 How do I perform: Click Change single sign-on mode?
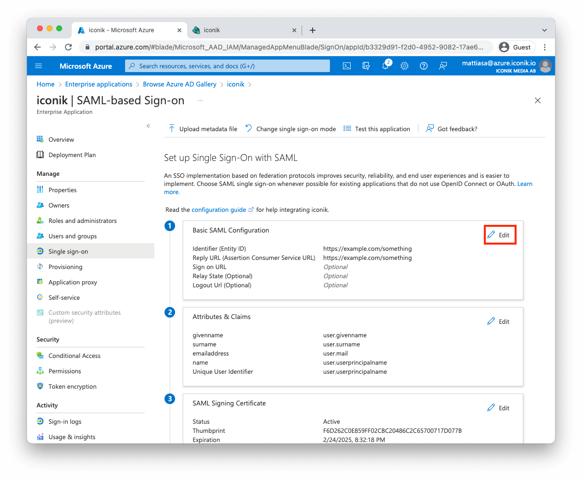291,129
